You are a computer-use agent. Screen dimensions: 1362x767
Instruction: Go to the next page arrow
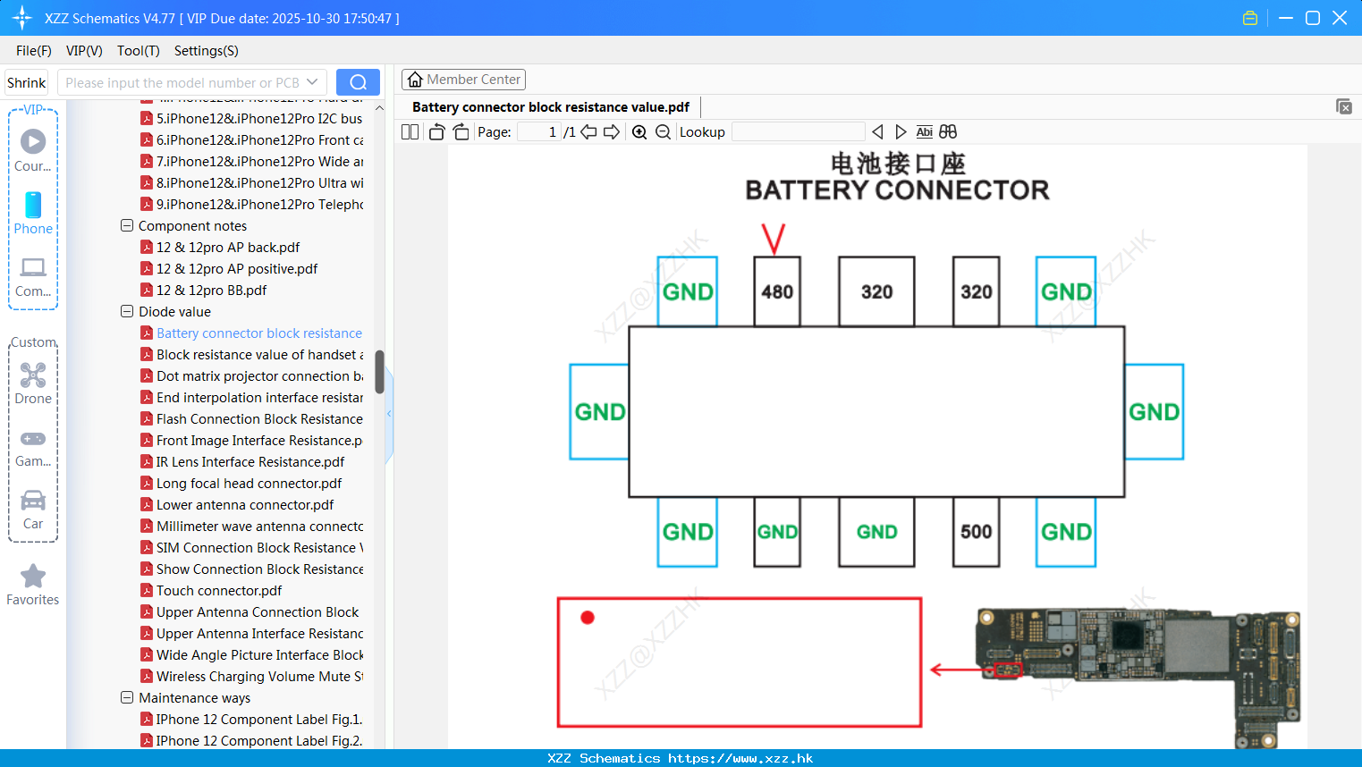coord(612,131)
